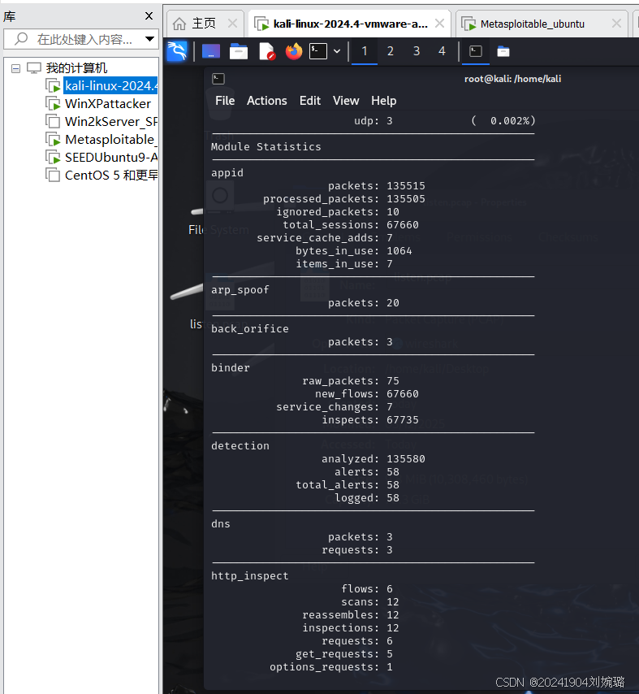Viewport: 639px width, 694px height.
Task: Switch to workspace 4
Action: tap(442, 51)
